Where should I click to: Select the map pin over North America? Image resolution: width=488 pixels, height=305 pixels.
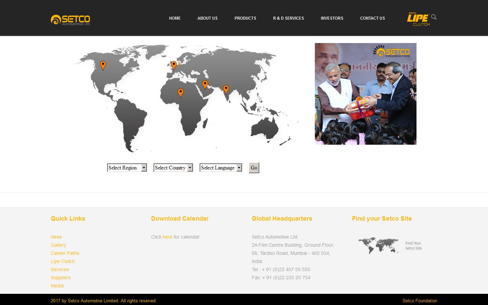click(103, 65)
